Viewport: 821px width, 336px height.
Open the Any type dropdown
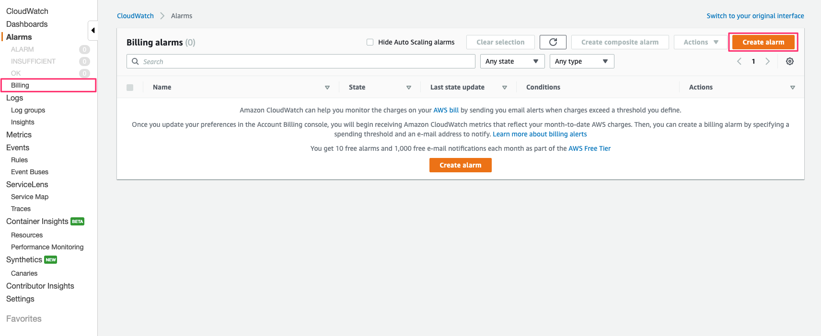coord(582,61)
